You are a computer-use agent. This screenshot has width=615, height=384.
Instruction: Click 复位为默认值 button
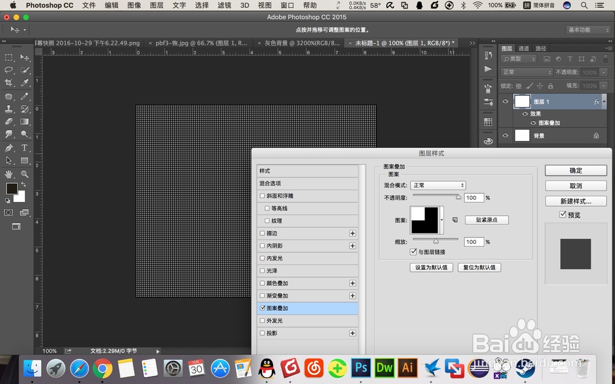(479, 267)
